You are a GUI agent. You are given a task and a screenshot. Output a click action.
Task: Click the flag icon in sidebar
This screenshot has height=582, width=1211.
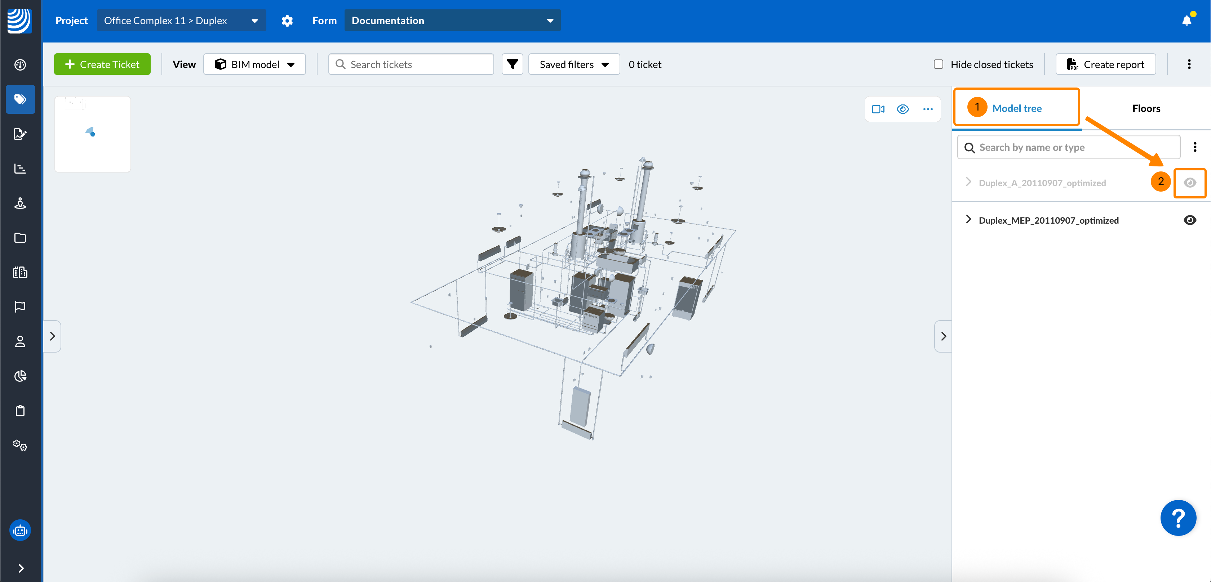pos(20,307)
